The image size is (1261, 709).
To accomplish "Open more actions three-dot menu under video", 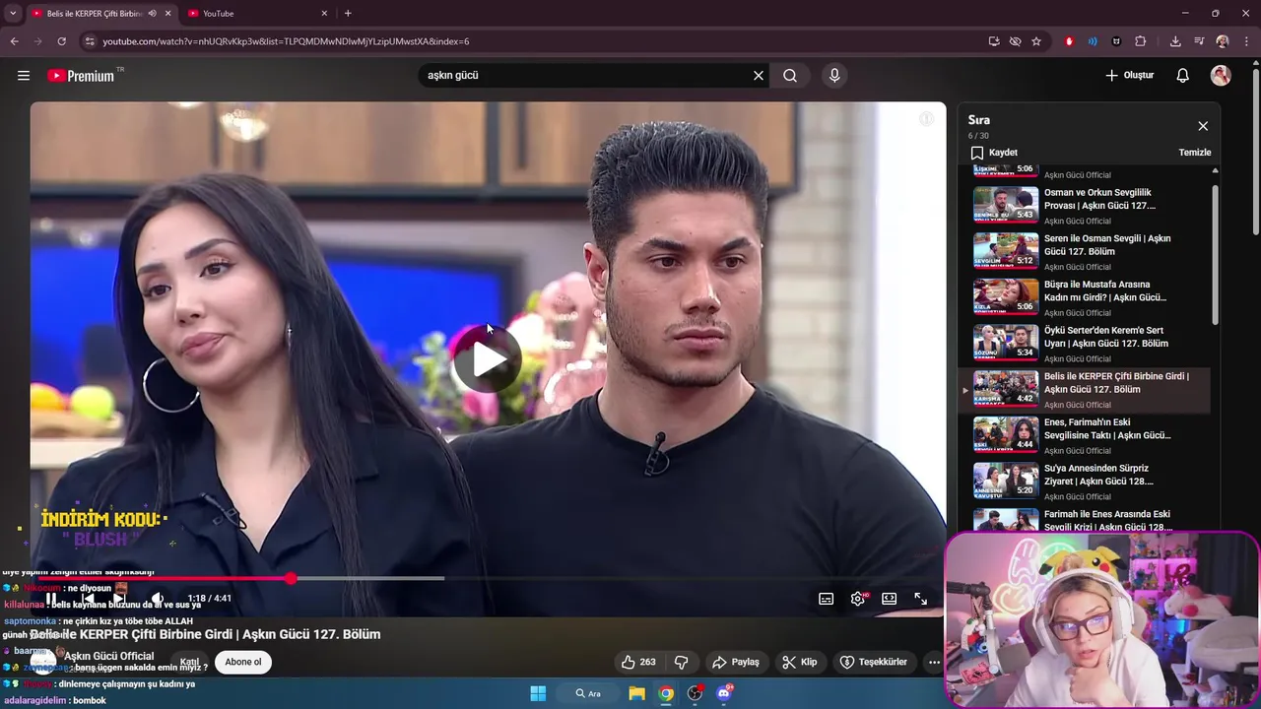I will click(934, 663).
